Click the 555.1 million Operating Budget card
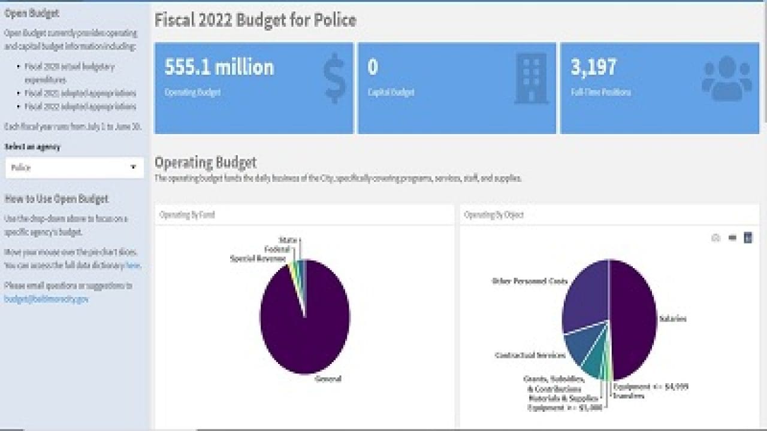 (254, 88)
